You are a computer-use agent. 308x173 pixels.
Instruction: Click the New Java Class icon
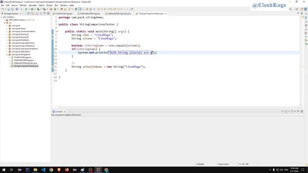[55, 9]
